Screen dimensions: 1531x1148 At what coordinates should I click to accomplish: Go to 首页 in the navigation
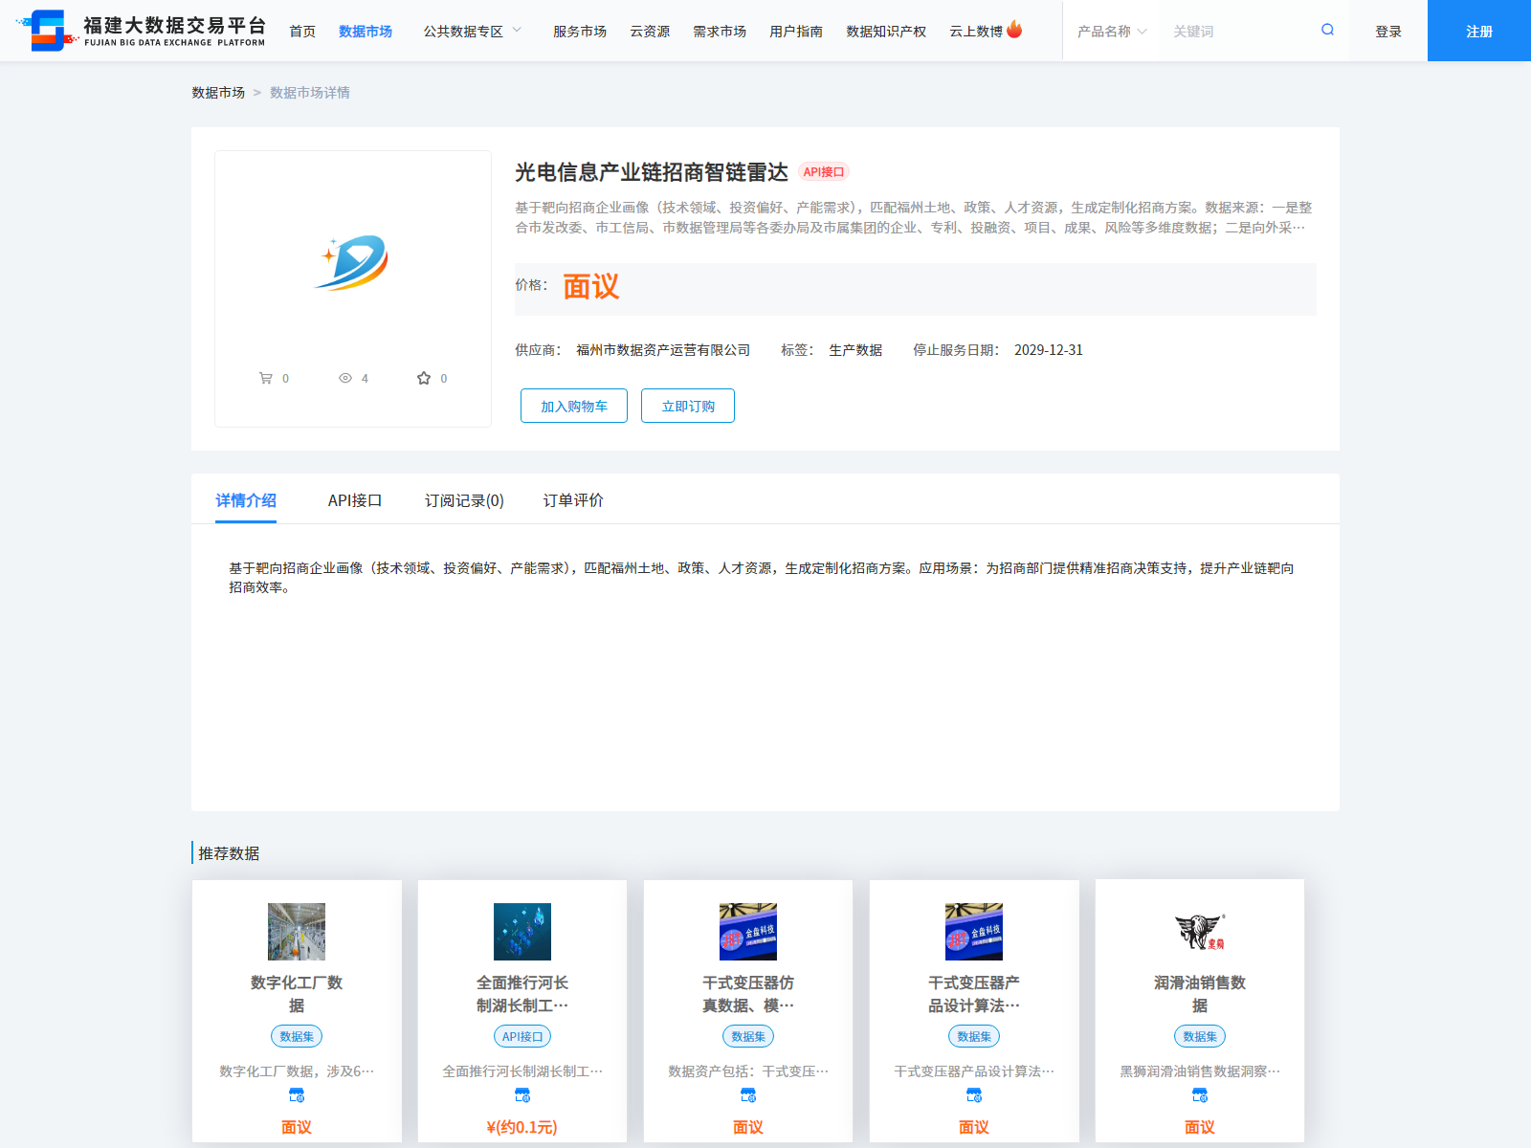[302, 31]
